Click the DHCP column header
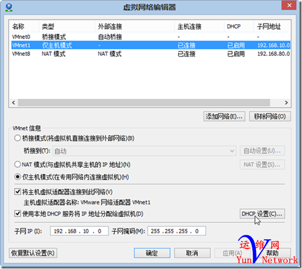This screenshot has width=302, height=269. coord(239,26)
